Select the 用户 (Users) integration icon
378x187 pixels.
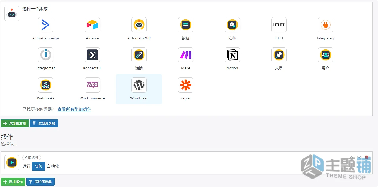point(326,55)
